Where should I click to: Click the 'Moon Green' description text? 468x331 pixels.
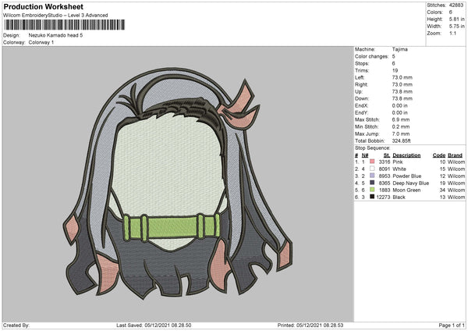[406, 190]
